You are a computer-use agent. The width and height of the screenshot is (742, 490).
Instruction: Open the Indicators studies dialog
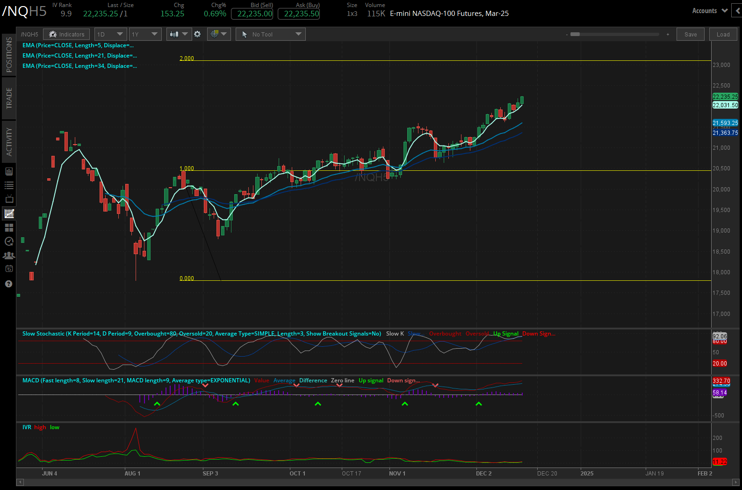point(66,34)
